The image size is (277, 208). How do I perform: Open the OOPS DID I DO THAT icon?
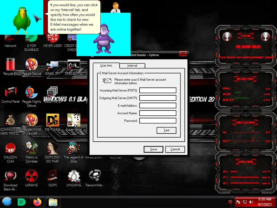[x=52, y=152]
